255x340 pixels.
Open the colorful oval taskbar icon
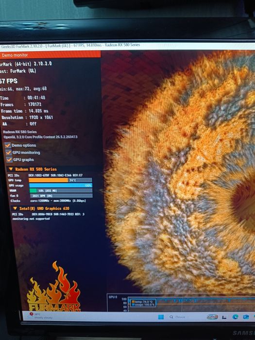[x=212, y=317]
